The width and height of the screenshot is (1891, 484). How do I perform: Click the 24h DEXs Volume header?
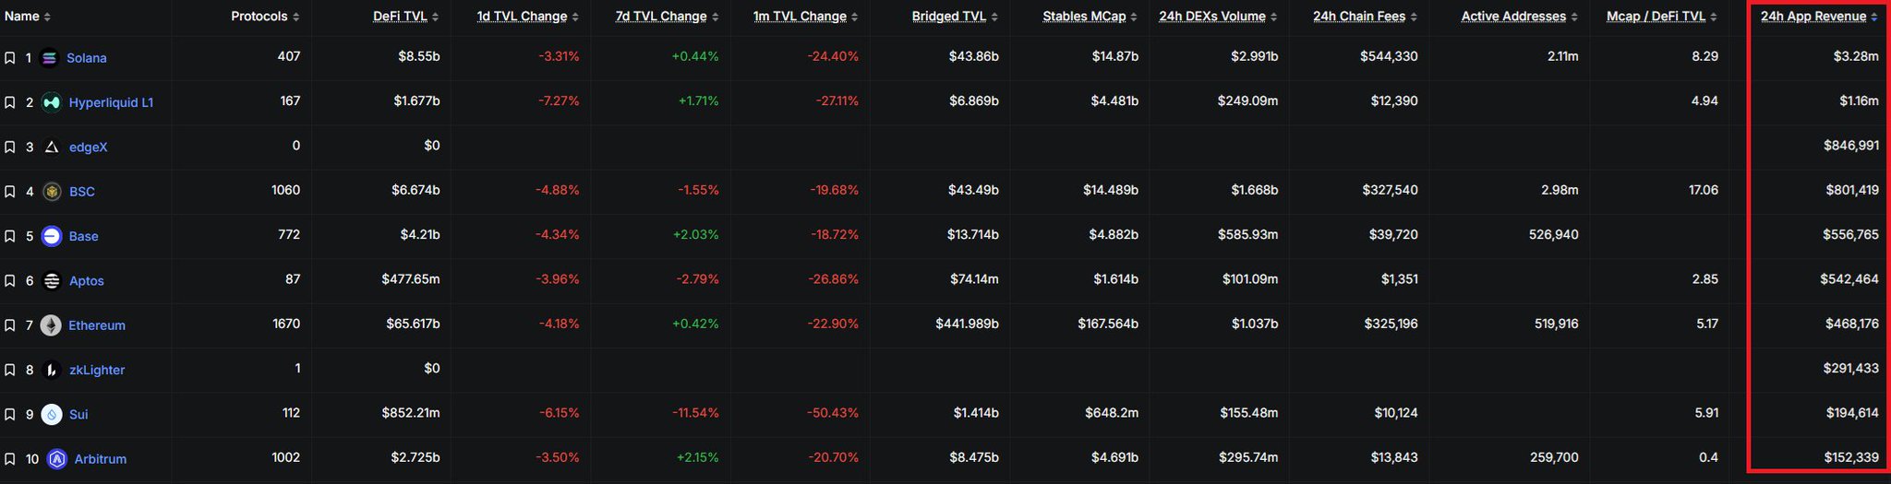(1212, 17)
